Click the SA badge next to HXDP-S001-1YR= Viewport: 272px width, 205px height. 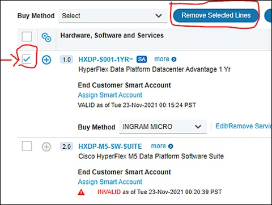tap(142, 60)
